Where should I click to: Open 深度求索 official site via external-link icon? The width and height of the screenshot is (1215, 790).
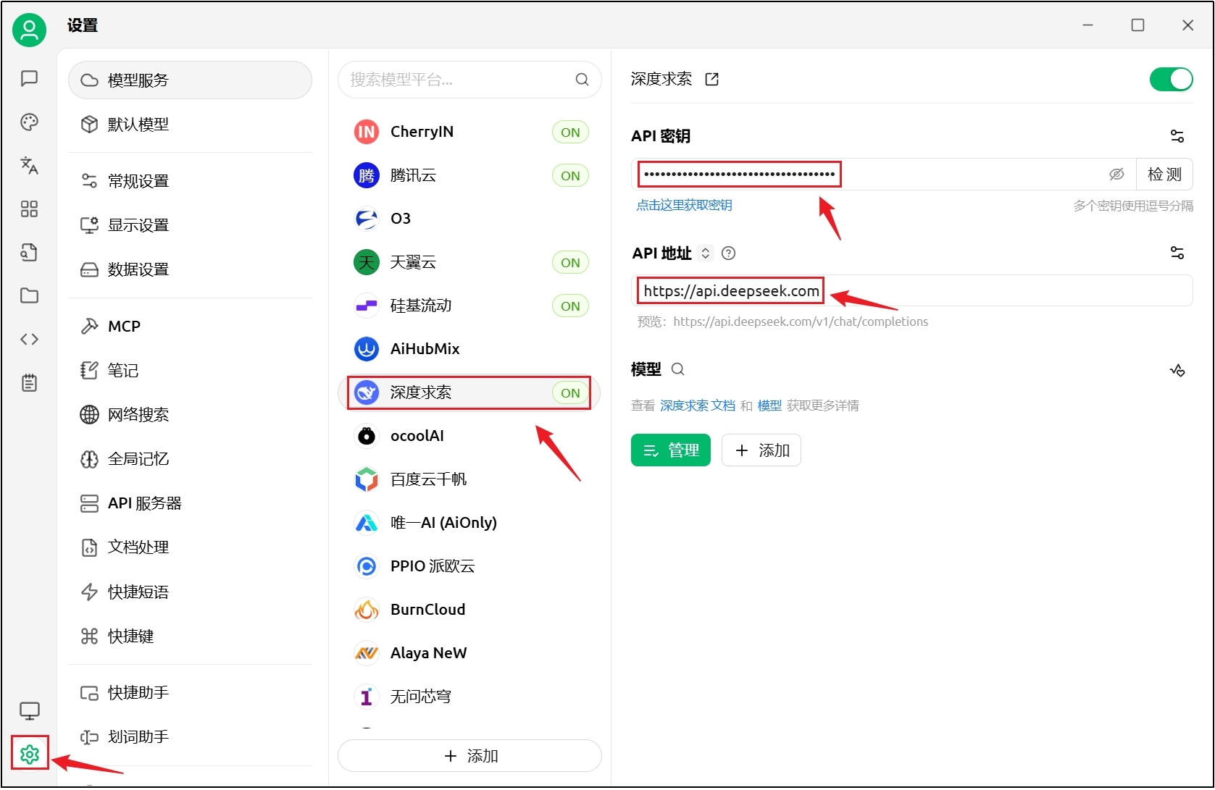coord(712,79)
